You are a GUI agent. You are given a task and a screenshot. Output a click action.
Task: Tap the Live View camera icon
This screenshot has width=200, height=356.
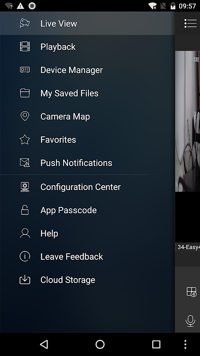(x=25, y=24)
